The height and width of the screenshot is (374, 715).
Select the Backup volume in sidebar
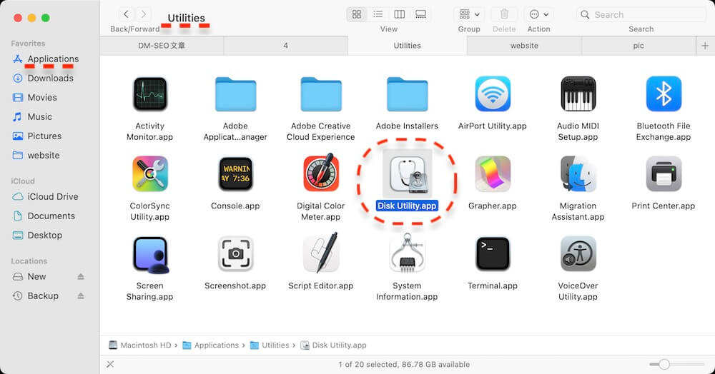(x=36, y=295)
